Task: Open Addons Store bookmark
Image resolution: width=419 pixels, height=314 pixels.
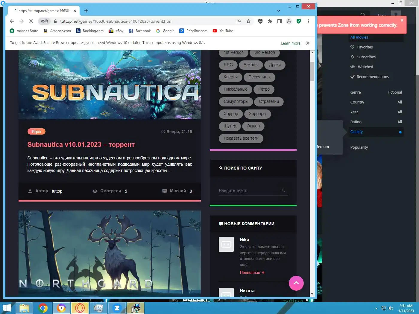Action: tap(24, 31)
